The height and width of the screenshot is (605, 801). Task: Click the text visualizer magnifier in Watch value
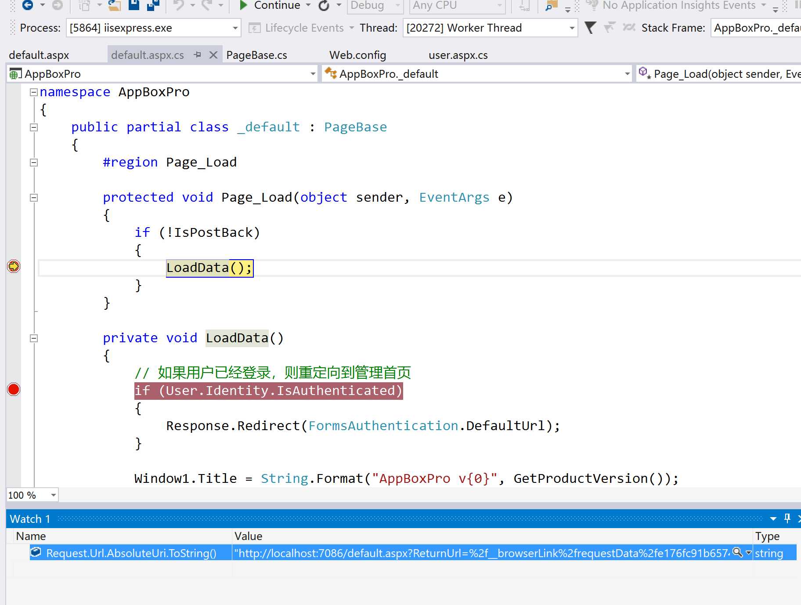coord(738,552)
